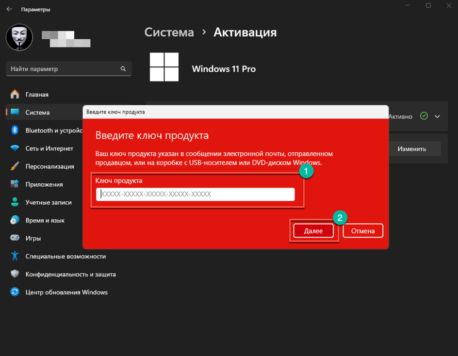458x356 pixels.
Task: Click the search magnifier icon
Action: 123,69
